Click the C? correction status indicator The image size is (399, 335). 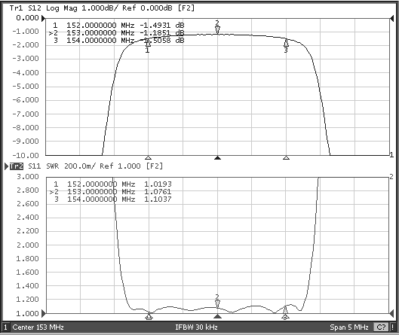click(381, 327)
